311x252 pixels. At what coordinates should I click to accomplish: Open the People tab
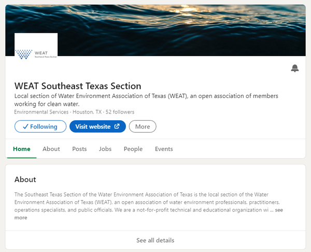point(133,149)
